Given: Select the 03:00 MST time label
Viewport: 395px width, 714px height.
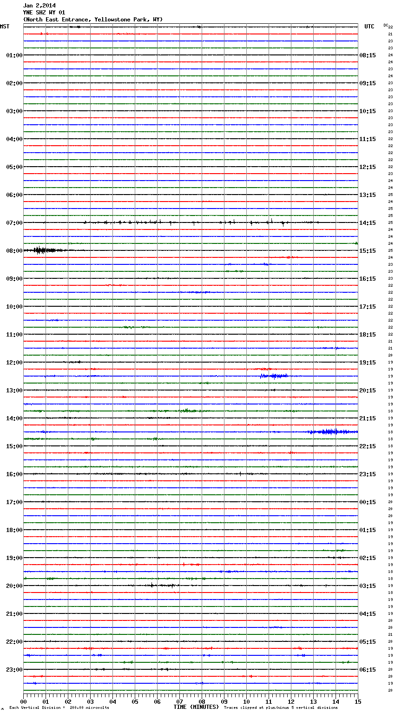Looking at the screenshot, I should coord(14,111).
